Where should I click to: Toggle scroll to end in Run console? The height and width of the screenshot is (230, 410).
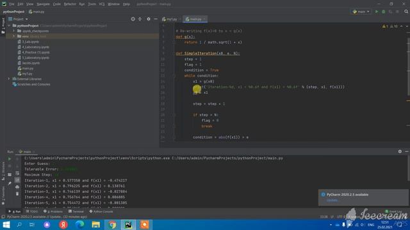17,180
